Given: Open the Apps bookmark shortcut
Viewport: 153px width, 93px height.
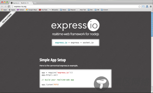Looking at the screenshot, I should (4, 10).
